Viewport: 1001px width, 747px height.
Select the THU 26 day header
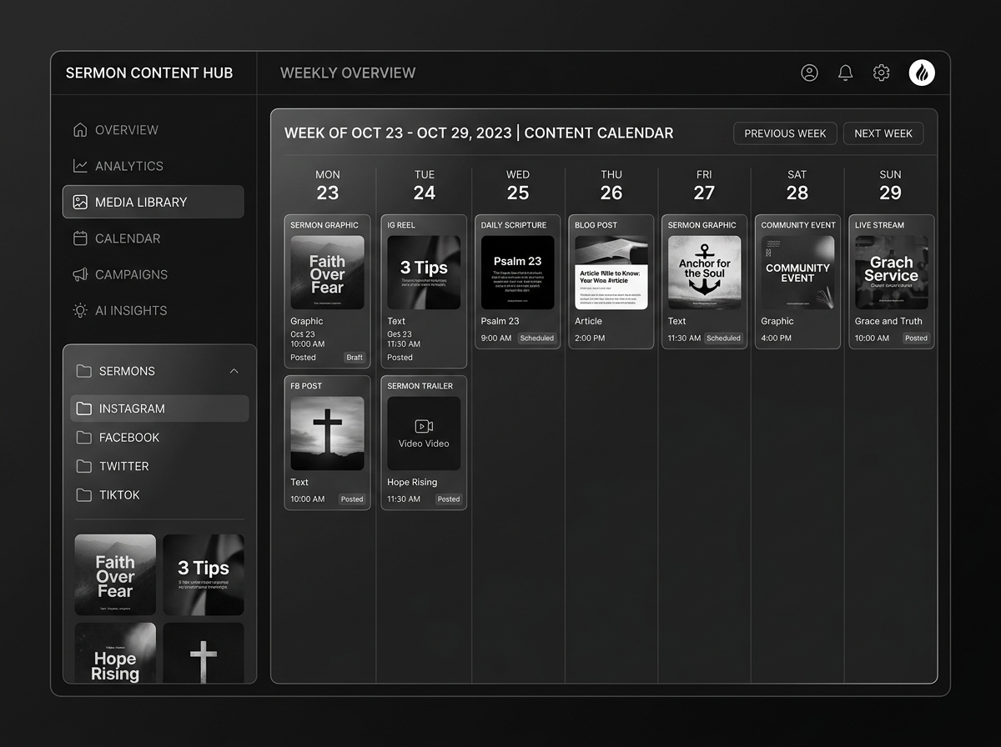click(x=611, y=185)
